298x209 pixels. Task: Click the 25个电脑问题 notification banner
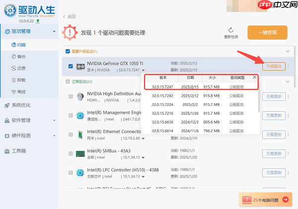click(266, 200)
